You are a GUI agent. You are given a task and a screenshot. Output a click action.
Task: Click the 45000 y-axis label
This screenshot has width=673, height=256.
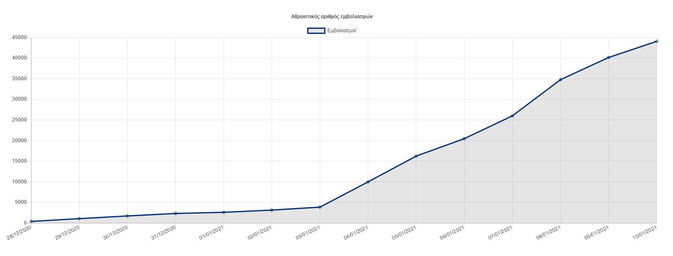tap(20, 37)
